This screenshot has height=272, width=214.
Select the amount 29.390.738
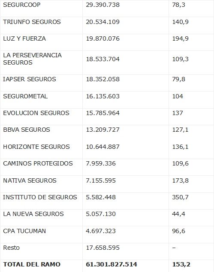(x=103, y=5)
